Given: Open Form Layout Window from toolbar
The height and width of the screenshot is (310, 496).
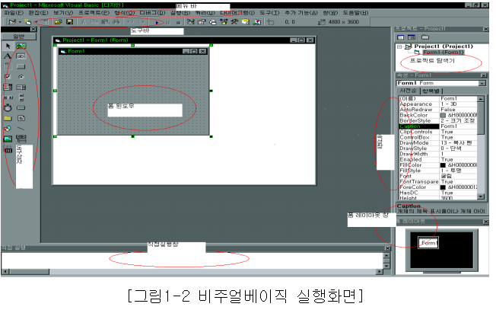Looking at the screenshot, I should pyautogui.click(x=213, y=22).
